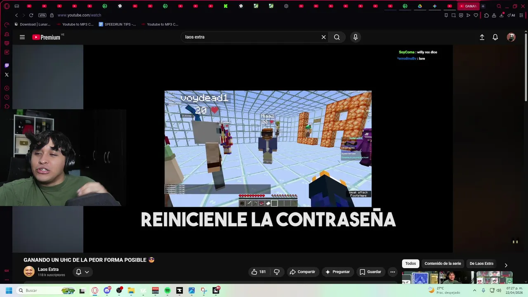Open Spotify from taskbar
The height and width of the screenshot is (297, 528).
pos(167,290)
